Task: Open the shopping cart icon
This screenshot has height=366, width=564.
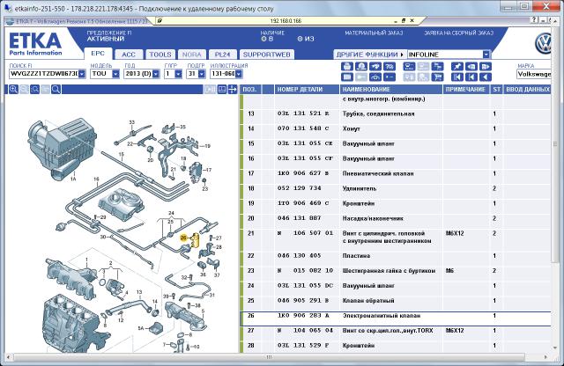Action: [x=438, y=77]
